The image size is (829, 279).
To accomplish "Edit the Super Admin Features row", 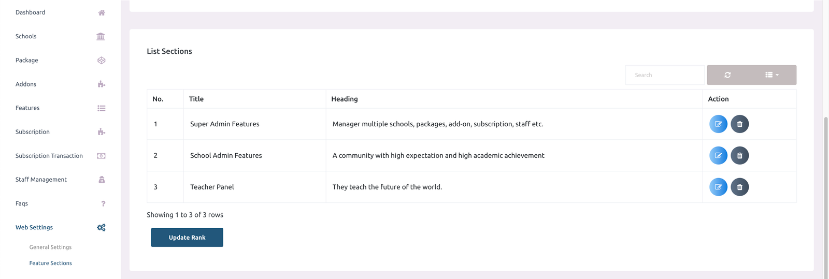I will [718, 124].
